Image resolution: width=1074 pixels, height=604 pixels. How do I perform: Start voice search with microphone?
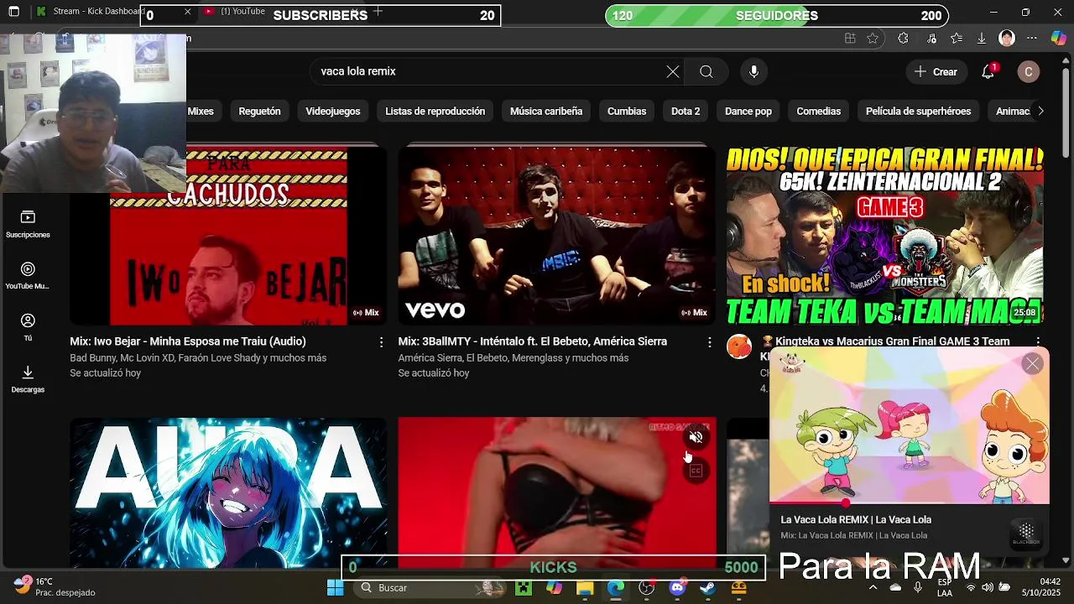[x=753, y=71]
